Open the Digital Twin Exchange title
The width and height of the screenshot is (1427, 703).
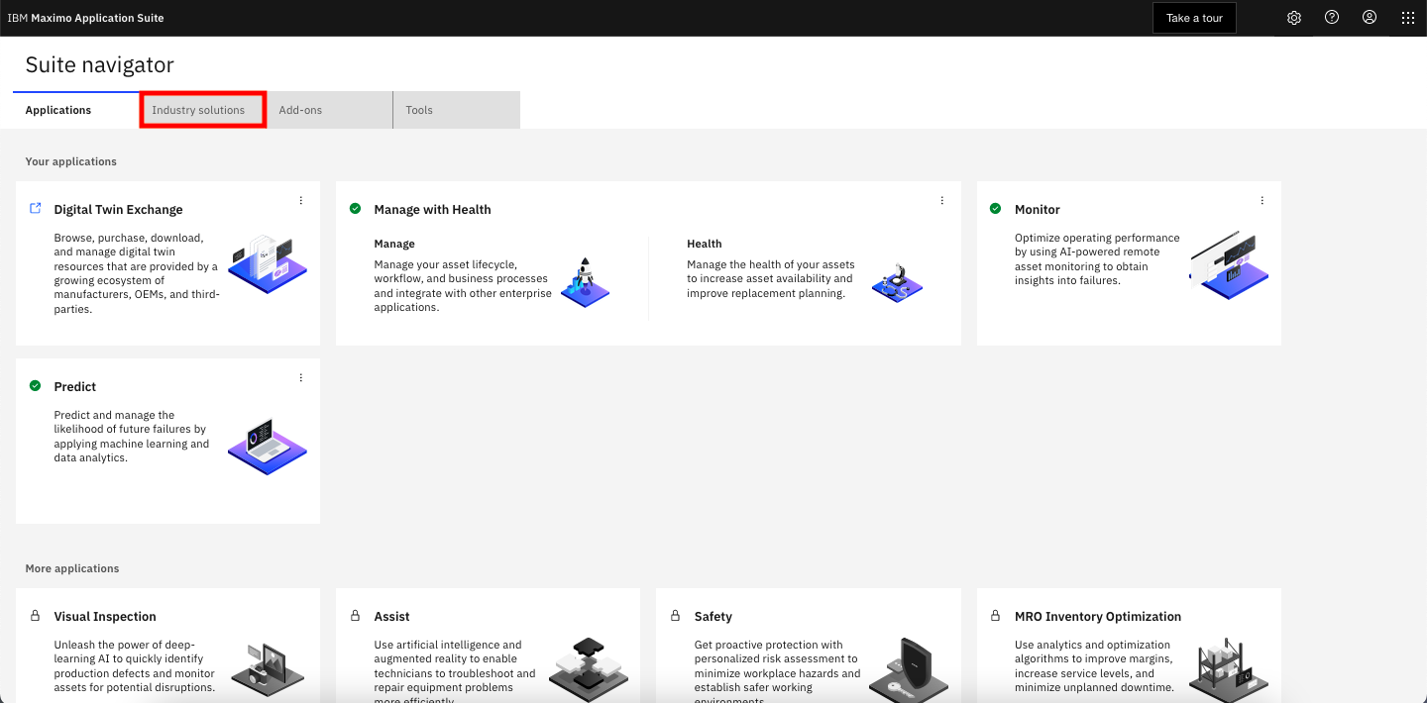(x=118, y=209)
